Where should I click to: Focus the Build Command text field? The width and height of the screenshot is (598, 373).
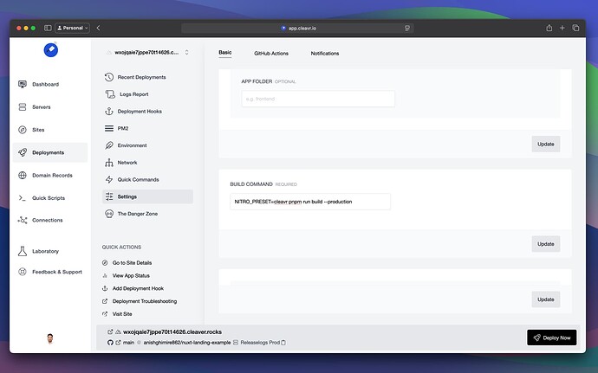coord(310,202)
